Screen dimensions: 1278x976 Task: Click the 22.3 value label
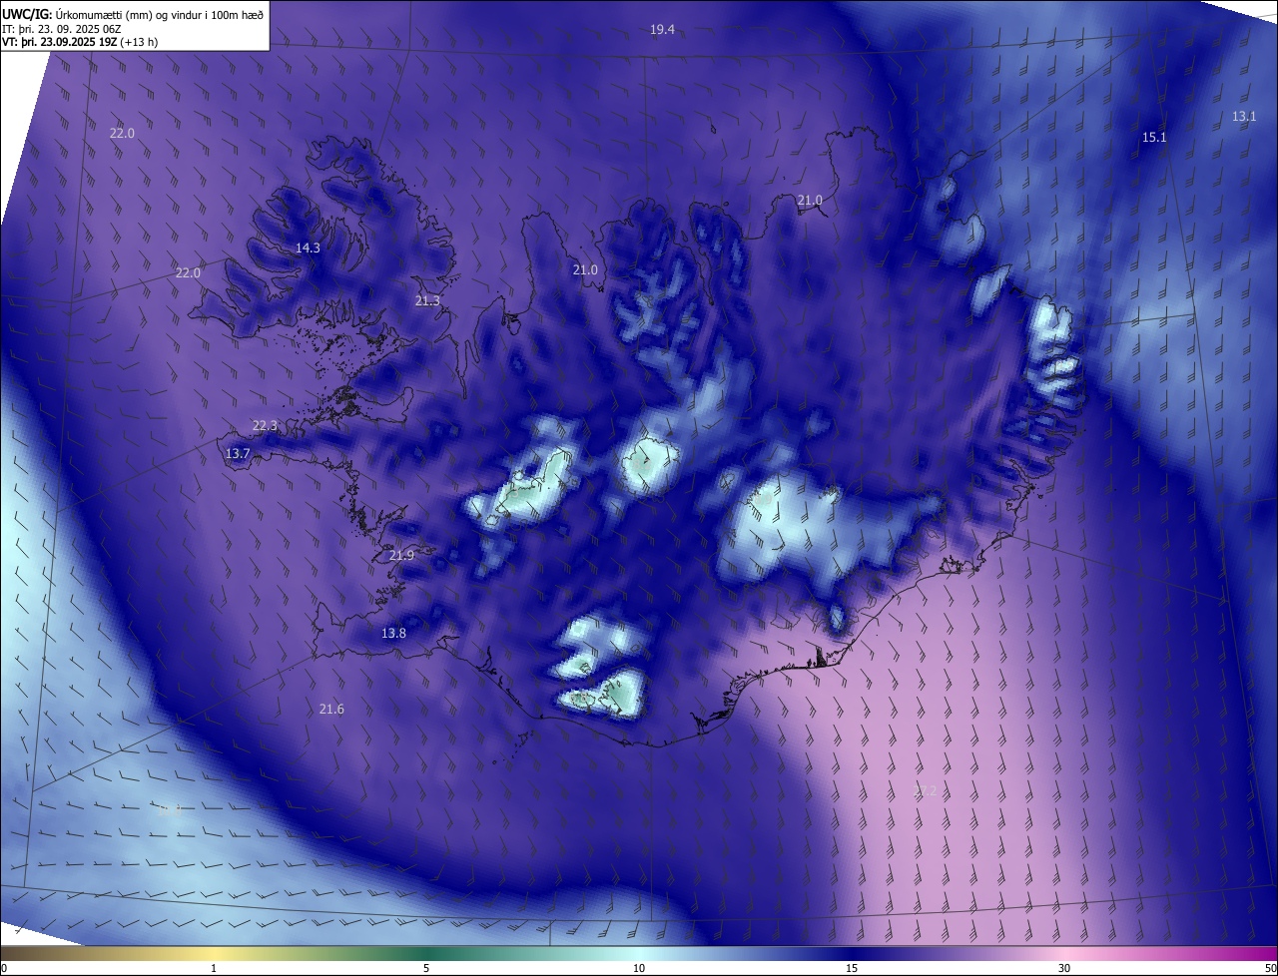265,426
